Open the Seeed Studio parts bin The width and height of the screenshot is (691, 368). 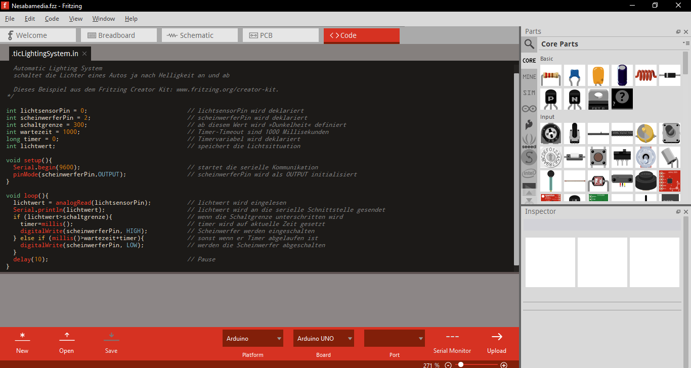529,140
